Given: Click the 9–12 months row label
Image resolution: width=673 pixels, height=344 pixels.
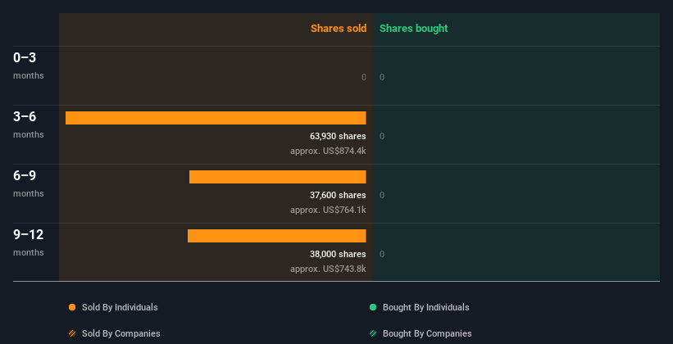Looking at the screenshot, I should click(x=29, y=242).
